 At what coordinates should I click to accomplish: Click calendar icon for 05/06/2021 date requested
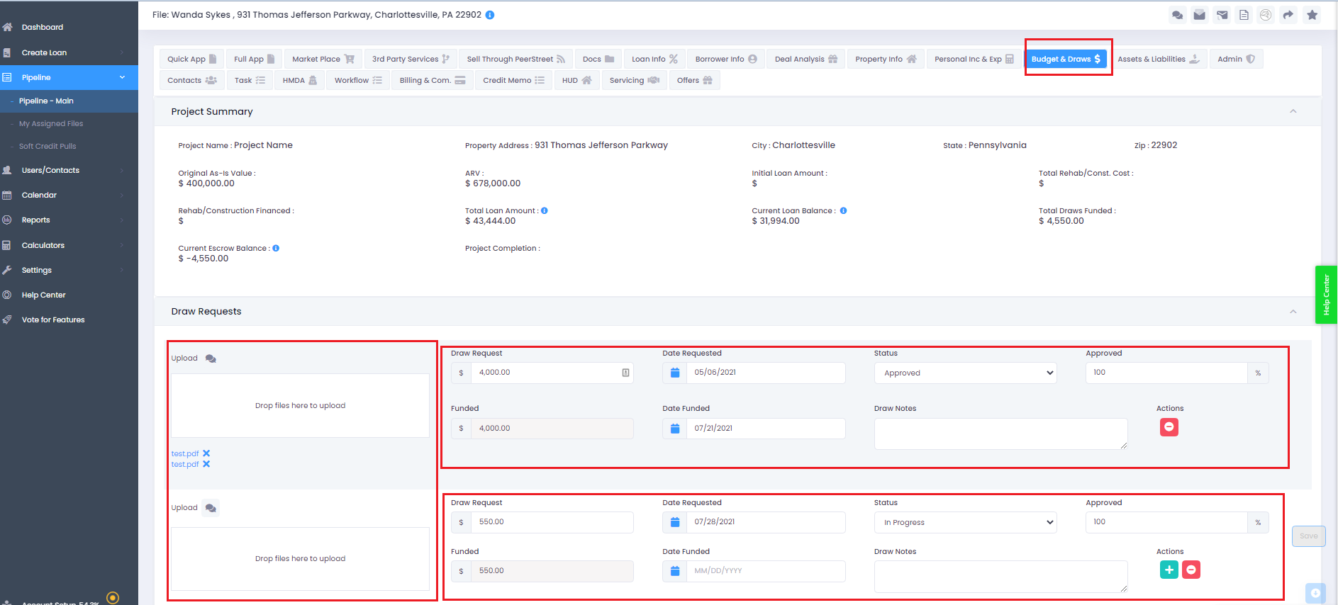675,373
